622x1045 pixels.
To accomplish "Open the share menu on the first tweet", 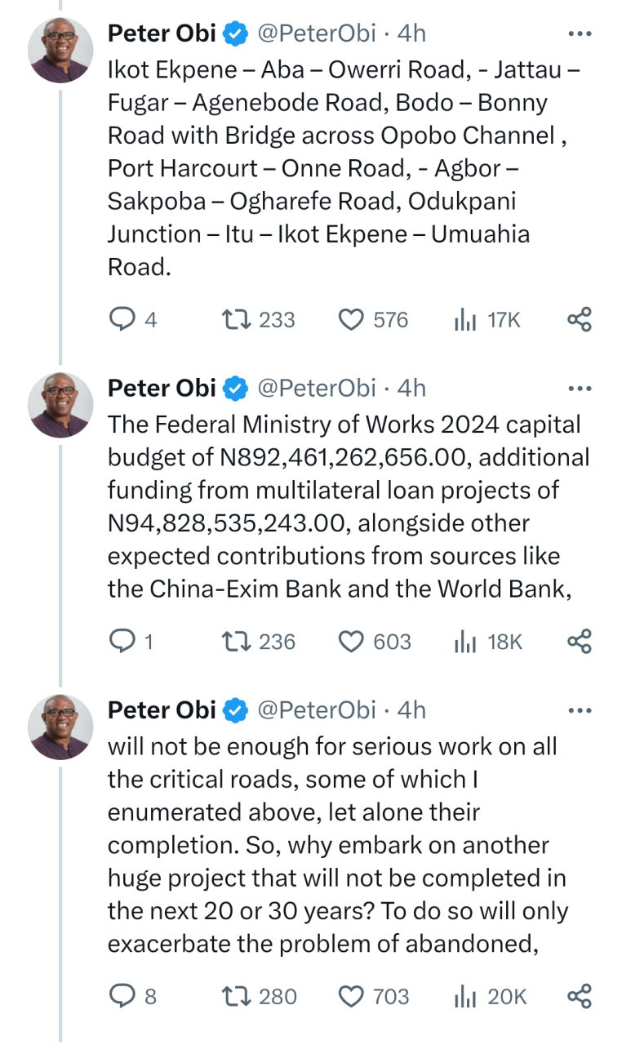I will 580,319.
